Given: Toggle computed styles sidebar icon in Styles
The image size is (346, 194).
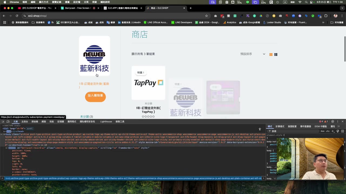Looking at the screenshot, I should pyautogui.click(x=342, y=131).
